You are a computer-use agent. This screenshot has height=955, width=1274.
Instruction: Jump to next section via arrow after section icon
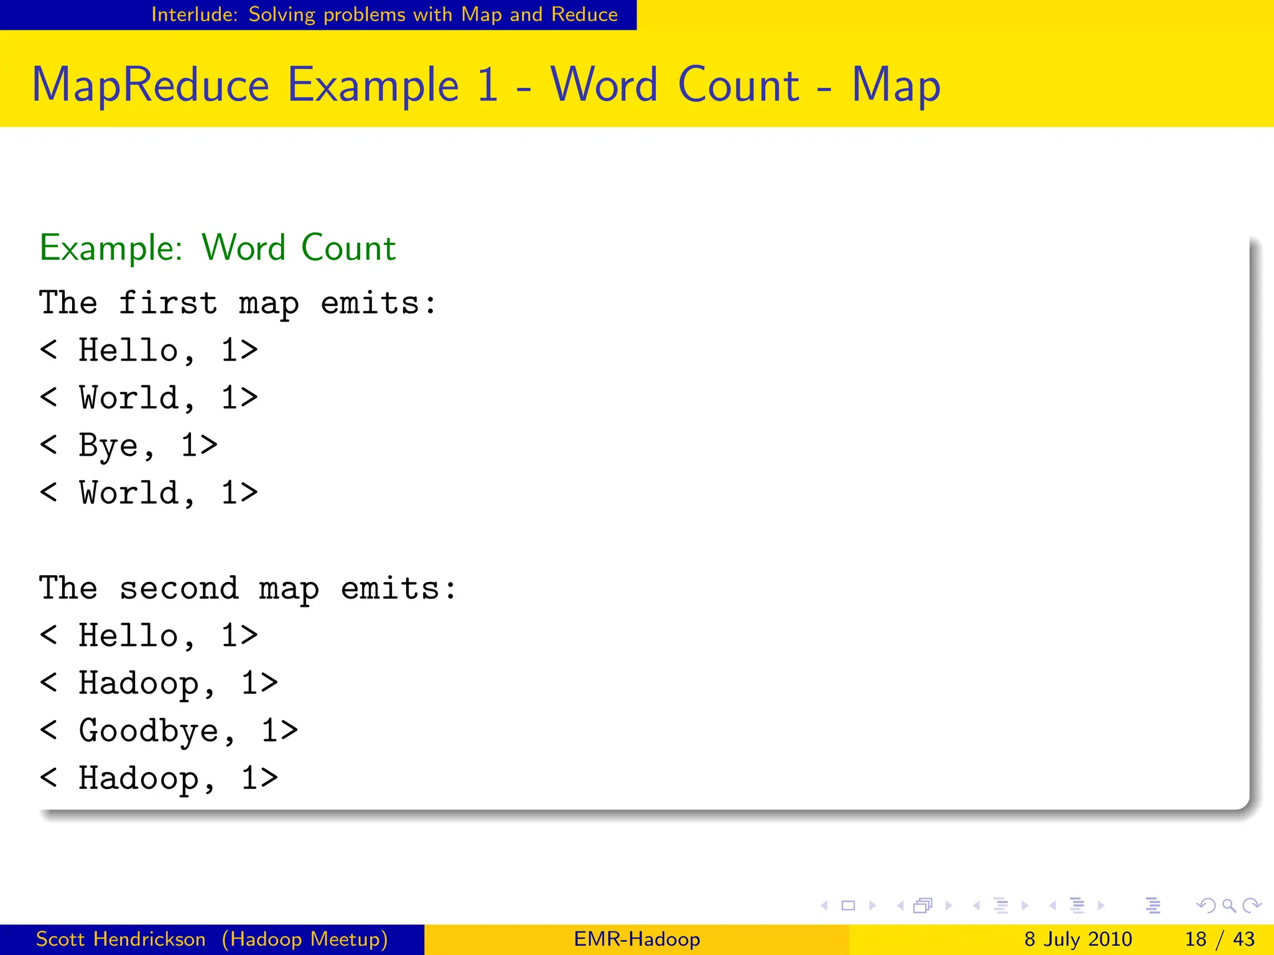tap(1101, 906)
